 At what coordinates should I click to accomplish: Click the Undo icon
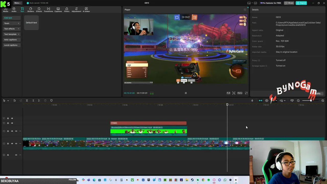point(15,100)
